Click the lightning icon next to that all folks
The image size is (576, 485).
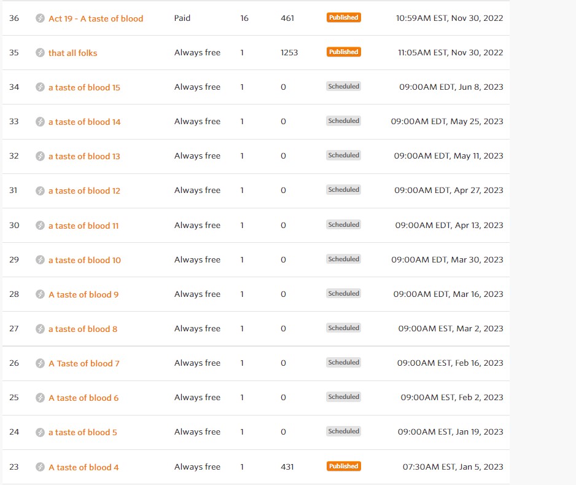[x=41, y=53]
